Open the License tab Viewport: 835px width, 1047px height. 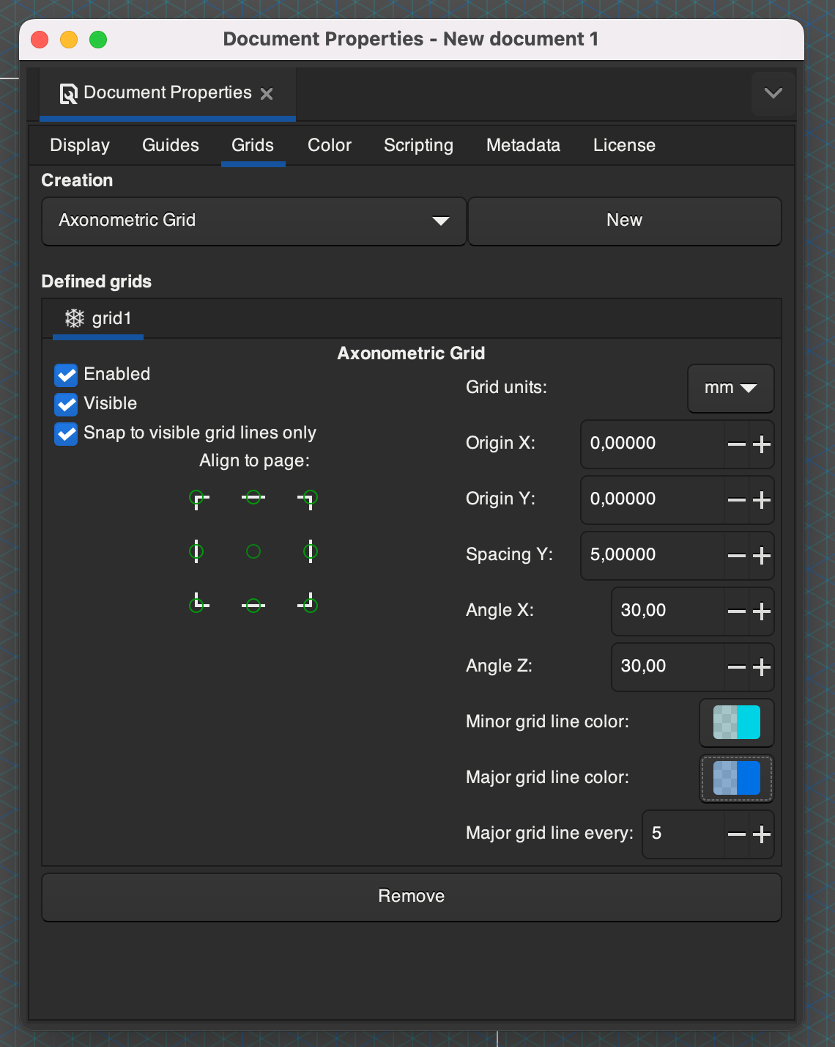[x=624, y=145]
